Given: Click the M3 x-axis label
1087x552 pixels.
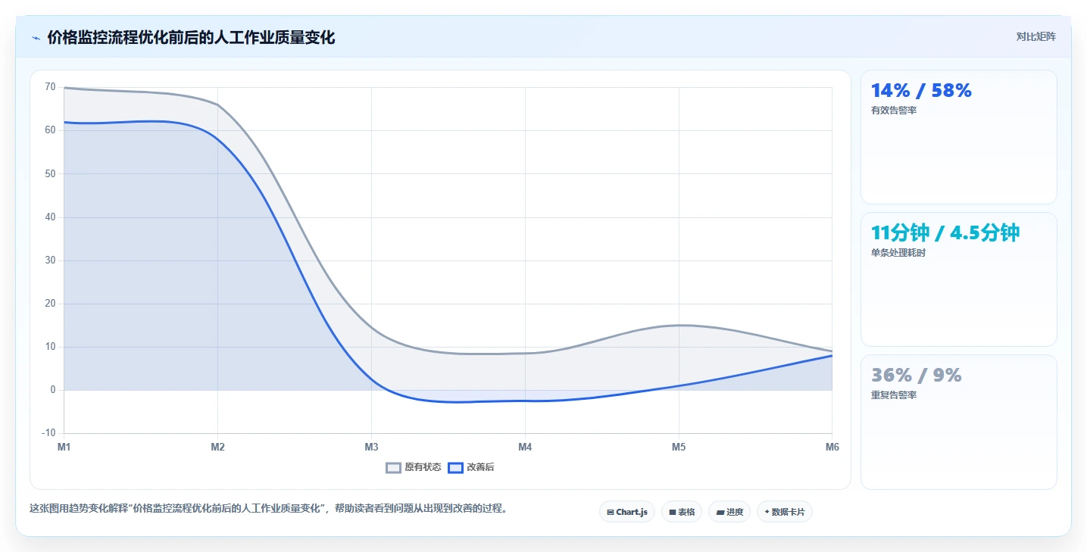Looking at the screenshot, I should (371, 448).
